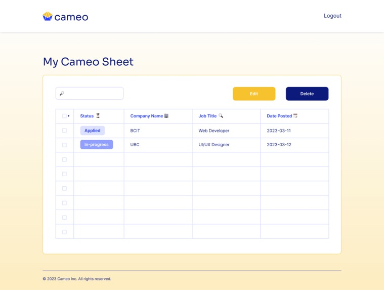Focus the search input field
Viewport: 384px width, 290px height.
point(90,93)
